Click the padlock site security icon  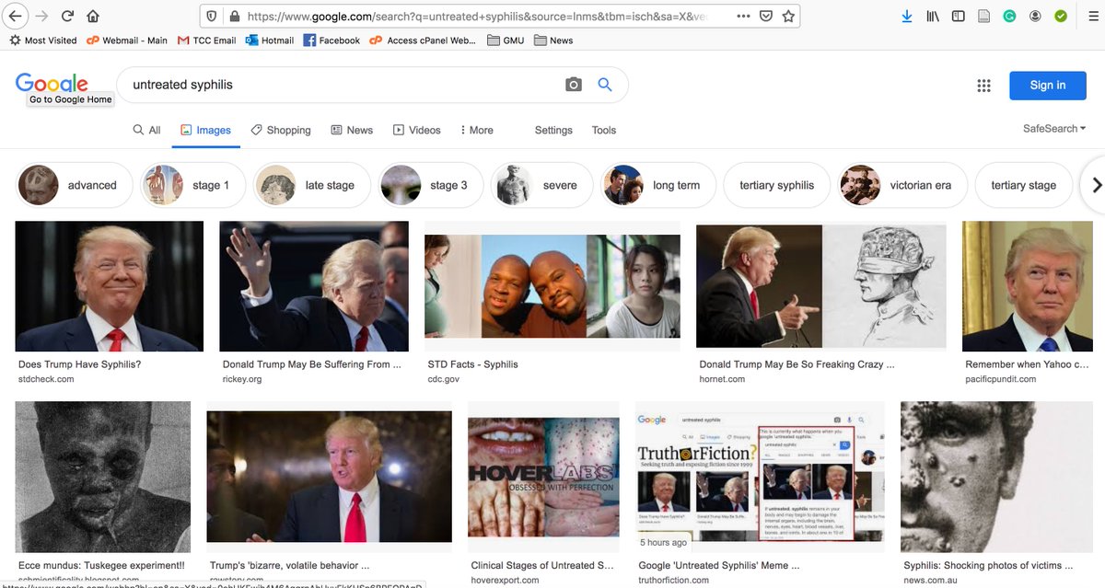point(234,16)
